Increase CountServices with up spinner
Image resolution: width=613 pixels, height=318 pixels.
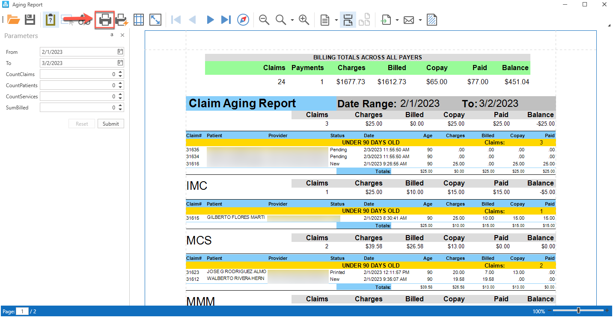pos(121,94)
